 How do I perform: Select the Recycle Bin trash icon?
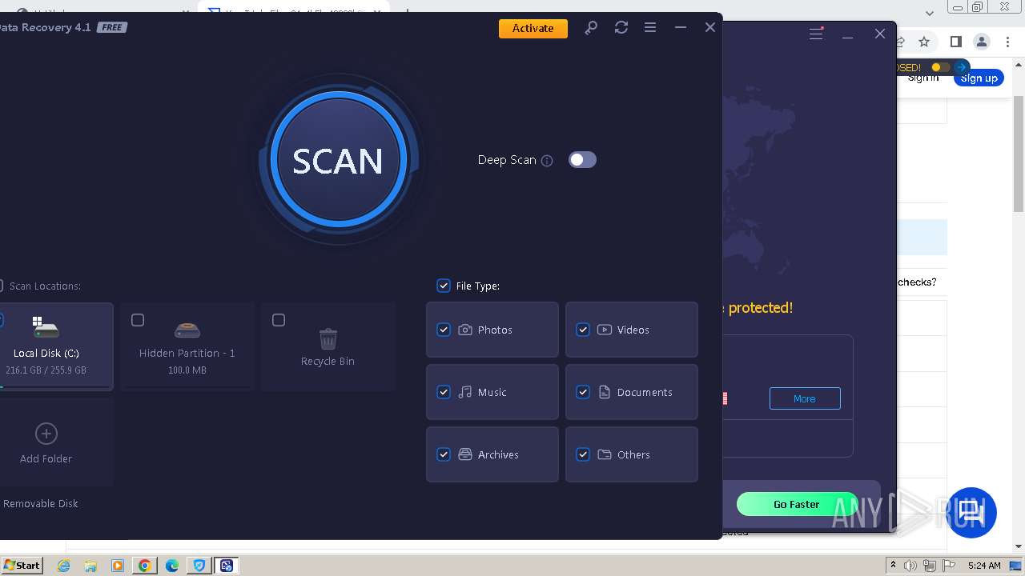tap(328, 339)
